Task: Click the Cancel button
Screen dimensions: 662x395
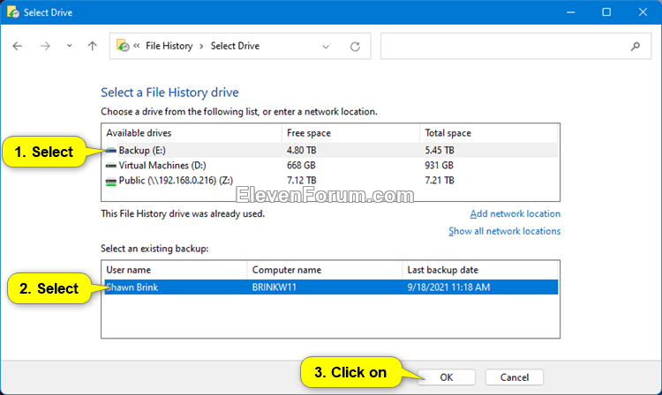Action: [515, 377]
